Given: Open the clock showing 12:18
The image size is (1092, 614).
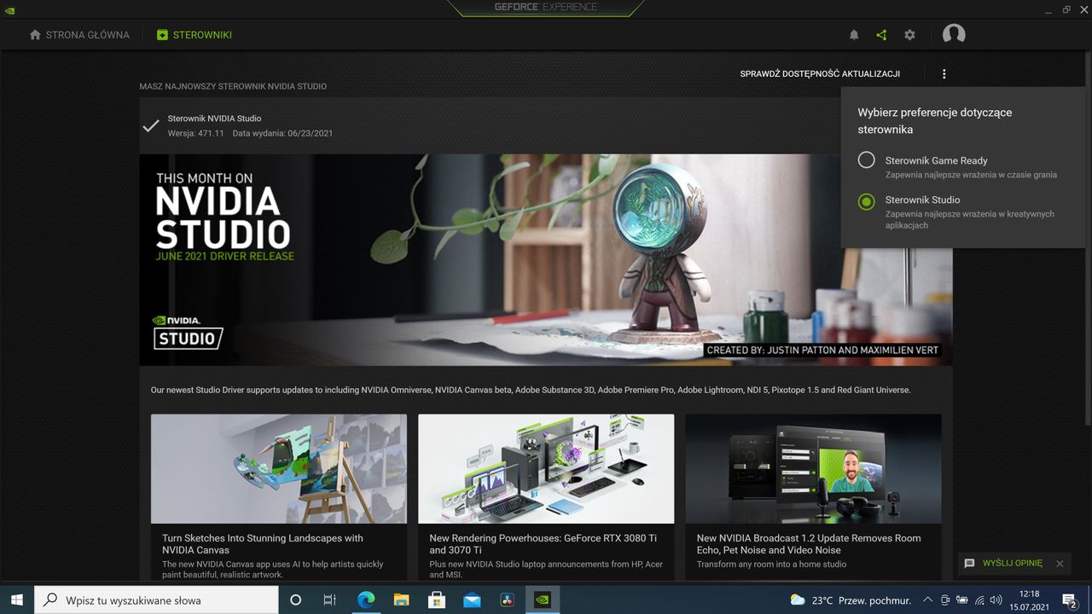Looking at the screenshot, I should 1030,600.
